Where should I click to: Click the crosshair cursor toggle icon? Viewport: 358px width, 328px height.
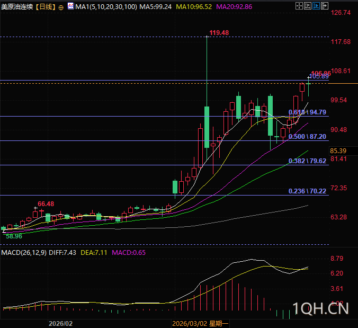click(299, 6)
